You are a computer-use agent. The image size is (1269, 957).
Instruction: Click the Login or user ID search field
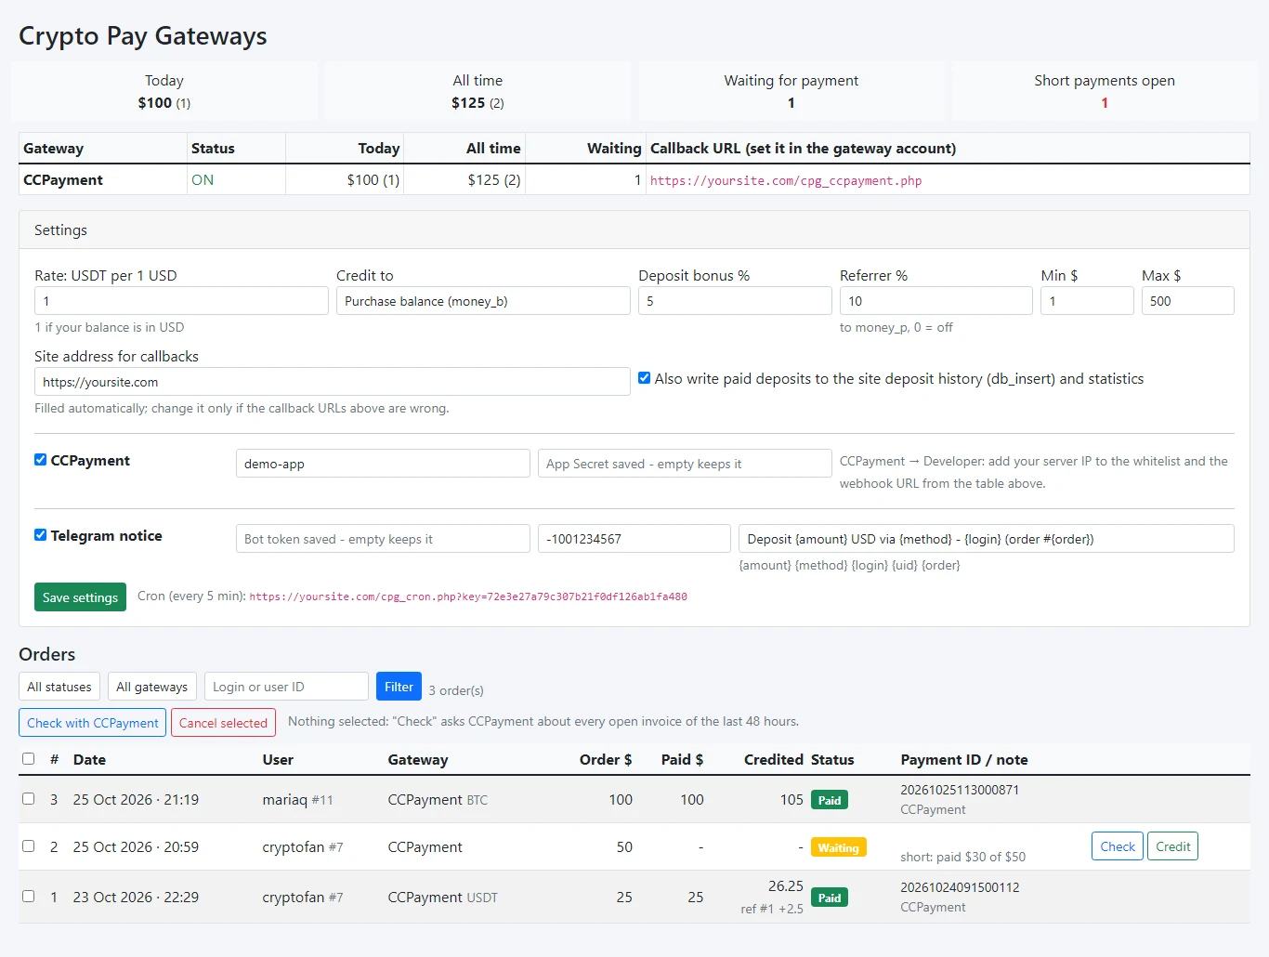(x=286, y=687)
